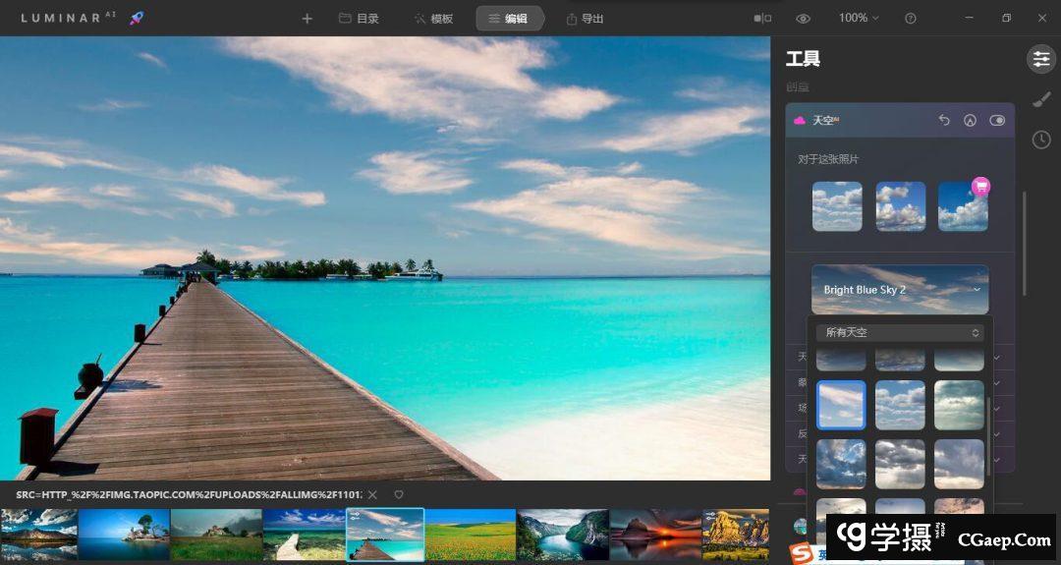Click the heart favorite icon above filmstrip
Viewport: 1061px width, 565px height.
399,494
